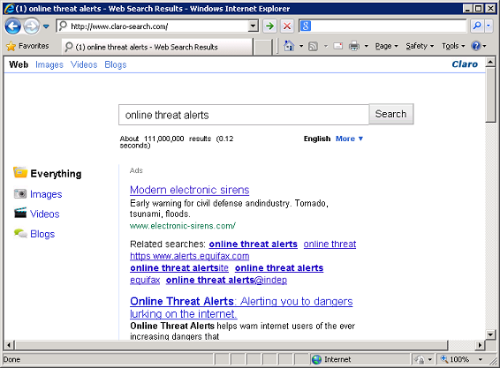Image resolution: width=500 pixels, height=368 pixels.
Task: Switch to Videos in top navigation
Action: tap(84, 64)
